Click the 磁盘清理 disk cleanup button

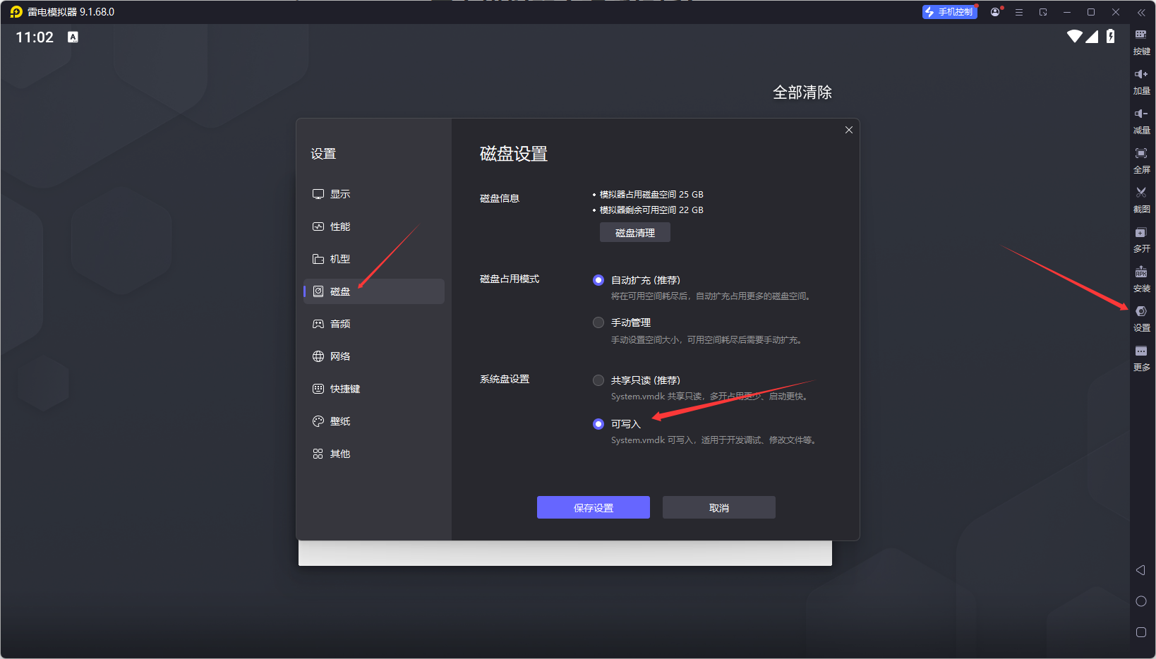[x=635, y=233]
